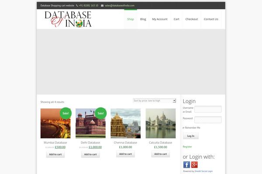
Task: Open the Delhi Database thumbnail
Action: [x=90, y=124]
